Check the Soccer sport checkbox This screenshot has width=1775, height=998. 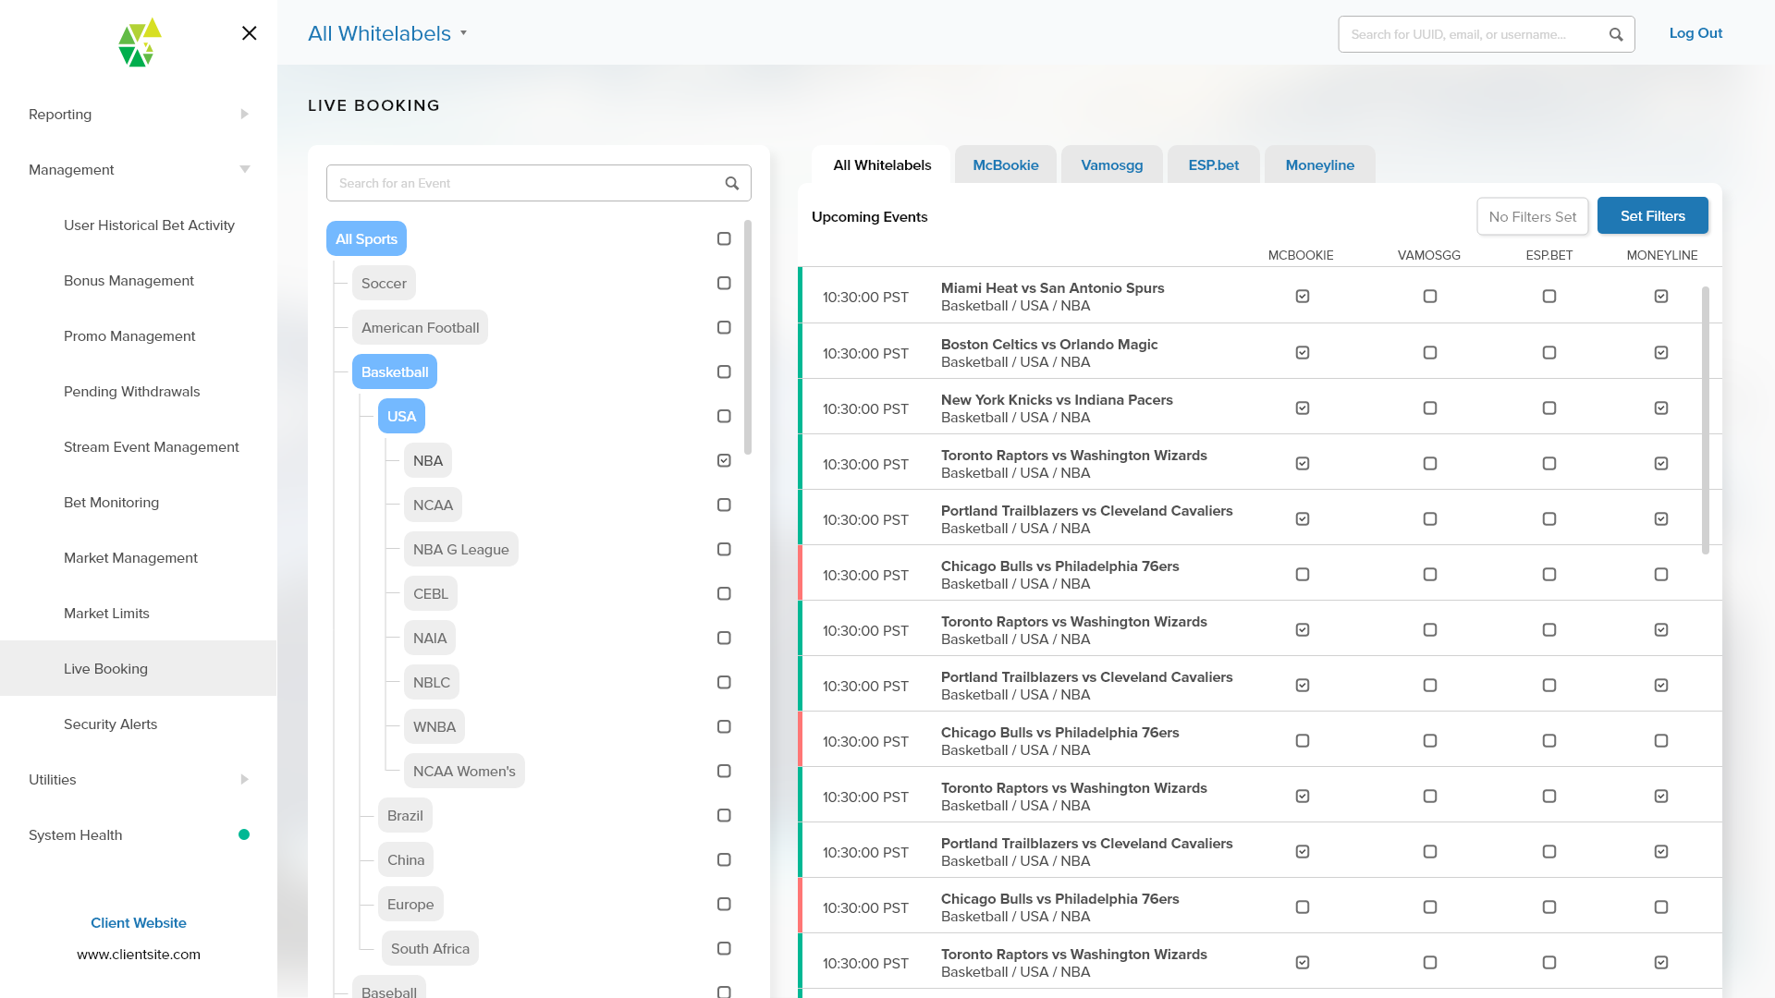pos(724,283)
